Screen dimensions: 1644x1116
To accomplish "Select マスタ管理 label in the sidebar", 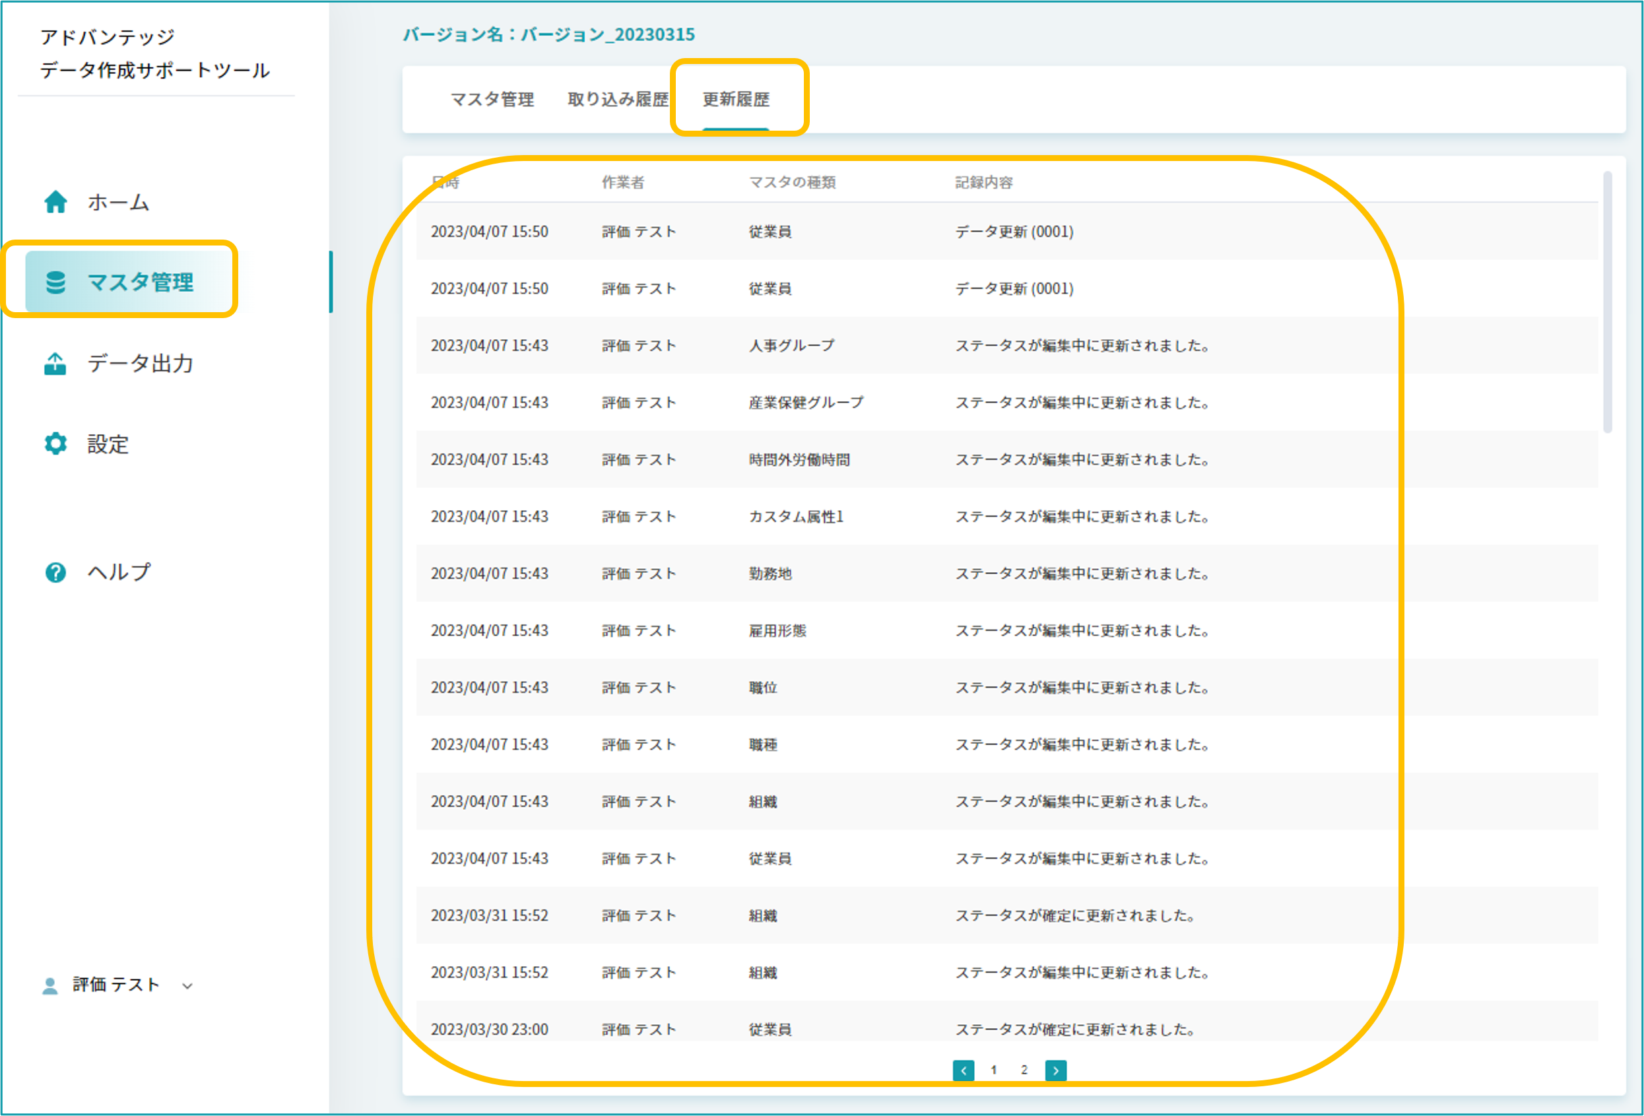I will click(x=140, y=282).
